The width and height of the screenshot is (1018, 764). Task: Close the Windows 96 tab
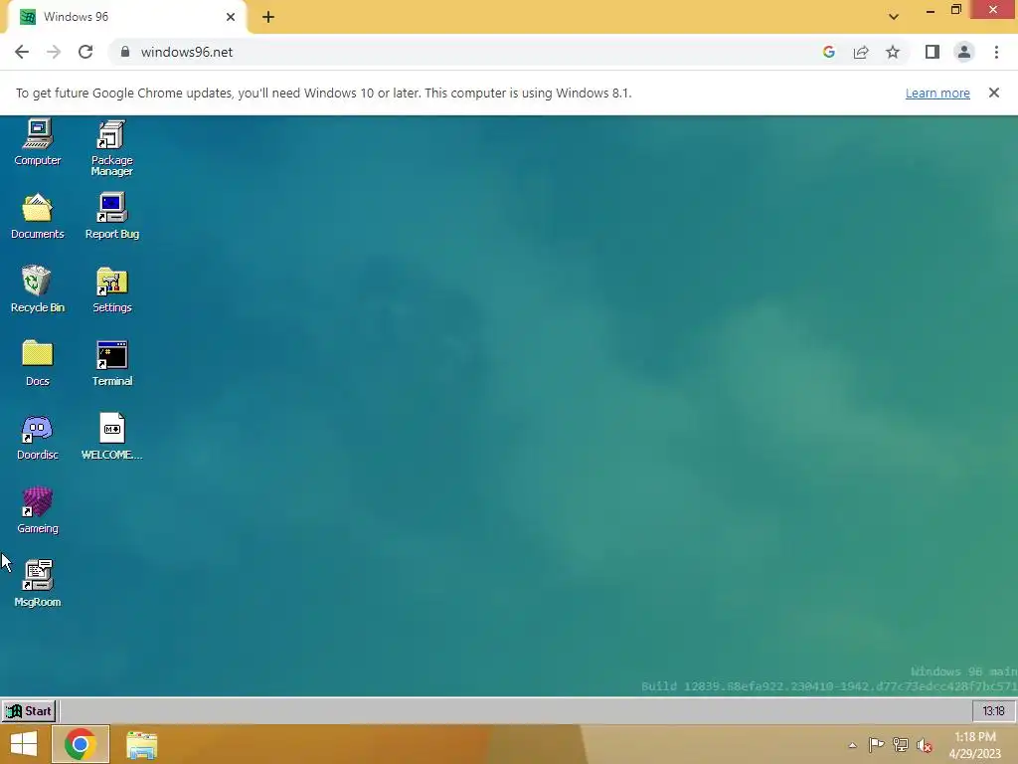tap(231, 17)
